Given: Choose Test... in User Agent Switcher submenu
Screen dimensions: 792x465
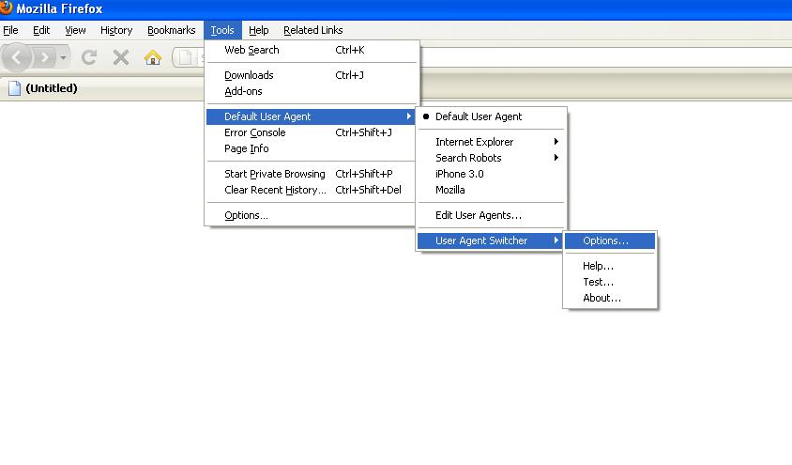Looking at the screenshot, I should click(x=610, y=283).
